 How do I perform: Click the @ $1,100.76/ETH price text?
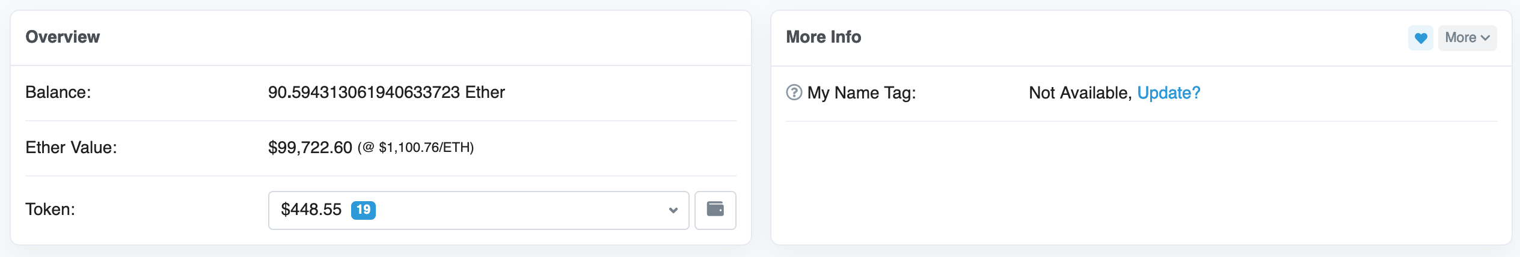pyautogui.click(x=415, y=148)
